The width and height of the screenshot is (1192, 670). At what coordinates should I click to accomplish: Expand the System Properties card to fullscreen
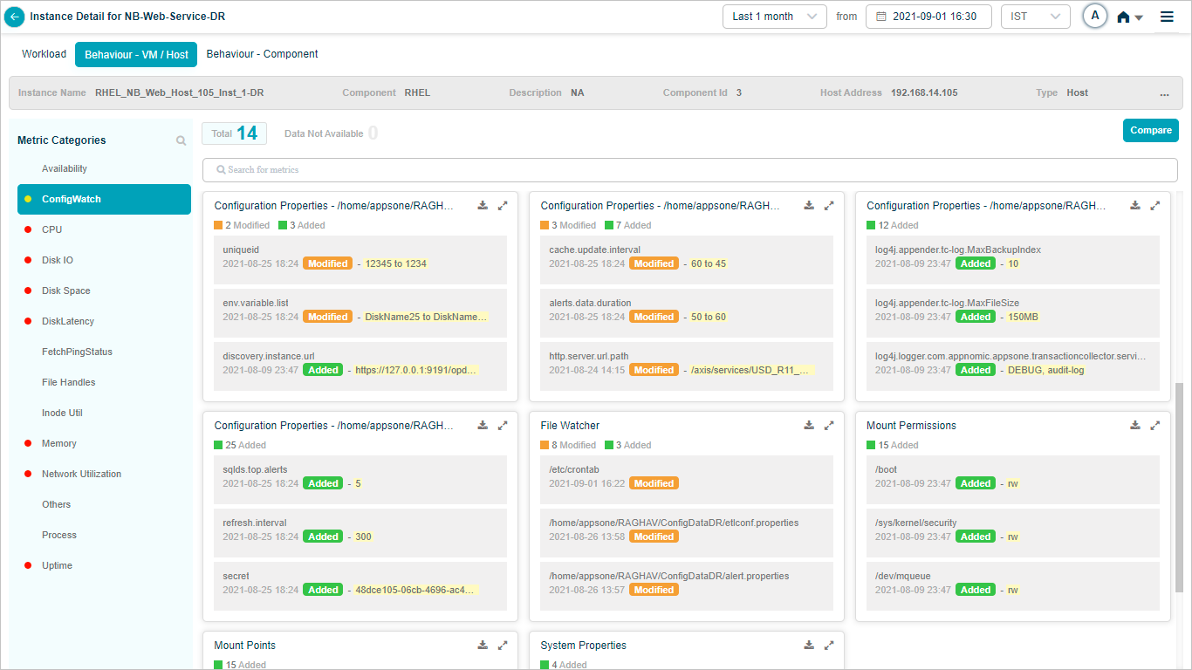(829, 646)
